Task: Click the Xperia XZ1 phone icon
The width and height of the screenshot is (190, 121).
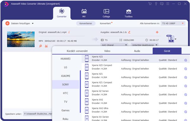Action: click(87, 76)
